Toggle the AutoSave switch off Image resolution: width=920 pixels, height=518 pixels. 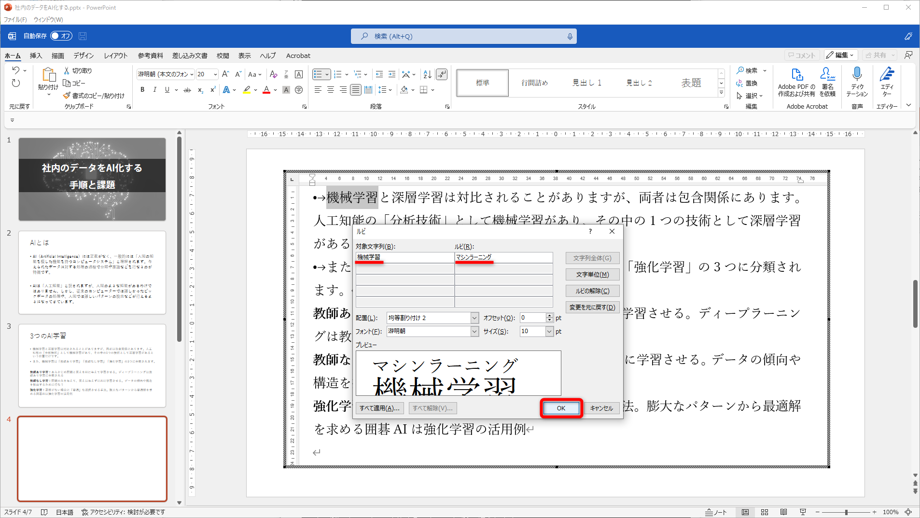click(61, 36)
